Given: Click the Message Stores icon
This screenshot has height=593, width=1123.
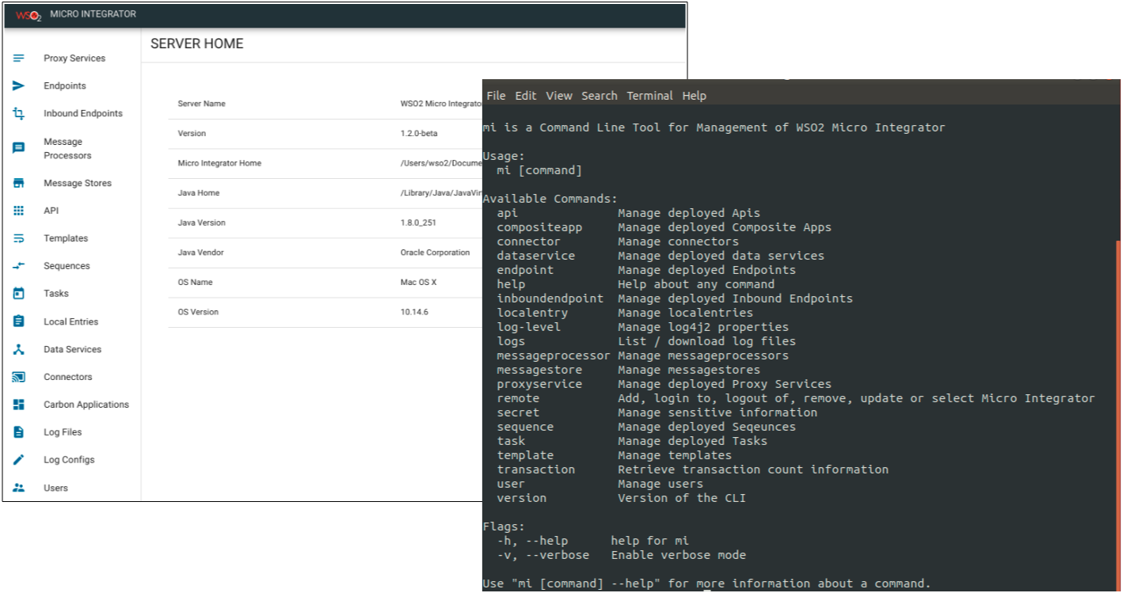Looking at the screenshot, I should (19, 183).
